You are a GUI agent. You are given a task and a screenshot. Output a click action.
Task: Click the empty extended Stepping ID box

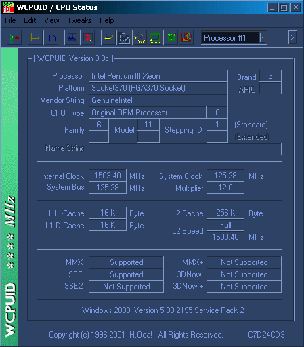click(217, 137)
